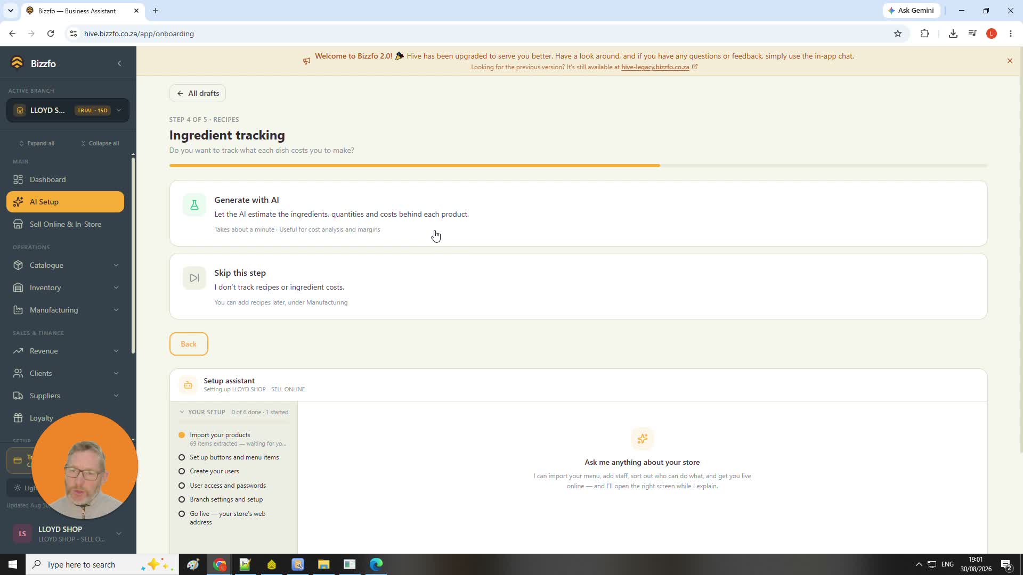The image size is (1023, 575).
Task: Open a new browser tab
Action: pyautogui.click(x=155, y=11)
